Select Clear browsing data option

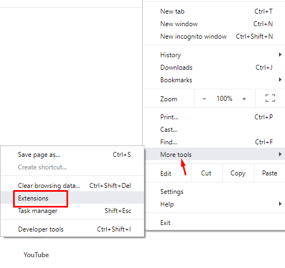pyautogui.click(x=72, y=186)
